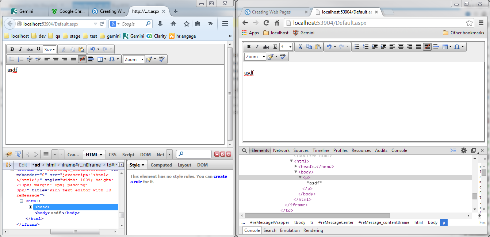The image size is (490, 237).
Task: Toggle Italic in the Firefox editor toolbar
Action: pyautogui.click(x=21, y=49)
